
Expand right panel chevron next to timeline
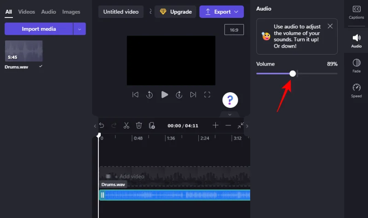[247, 126]
